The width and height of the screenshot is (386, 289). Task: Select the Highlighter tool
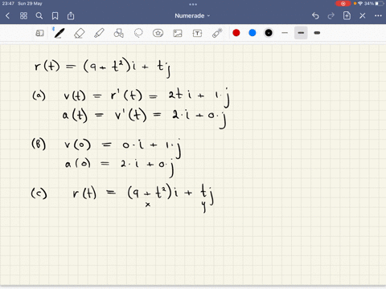[99, 33]
